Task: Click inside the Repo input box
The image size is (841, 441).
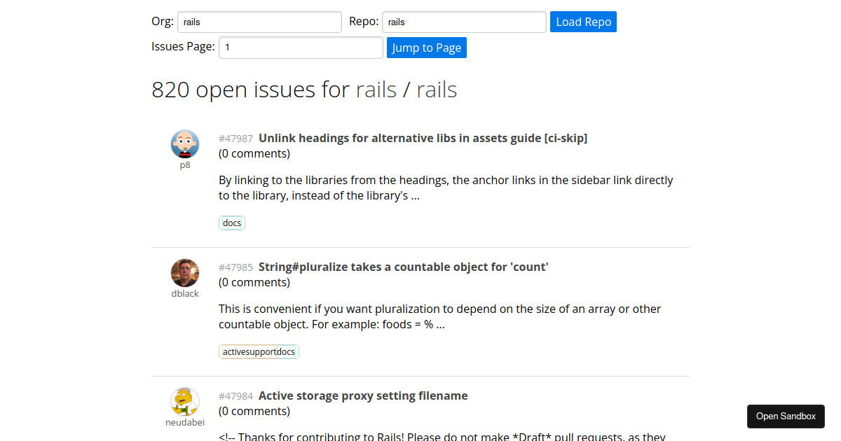Action: tap(463, 22)
